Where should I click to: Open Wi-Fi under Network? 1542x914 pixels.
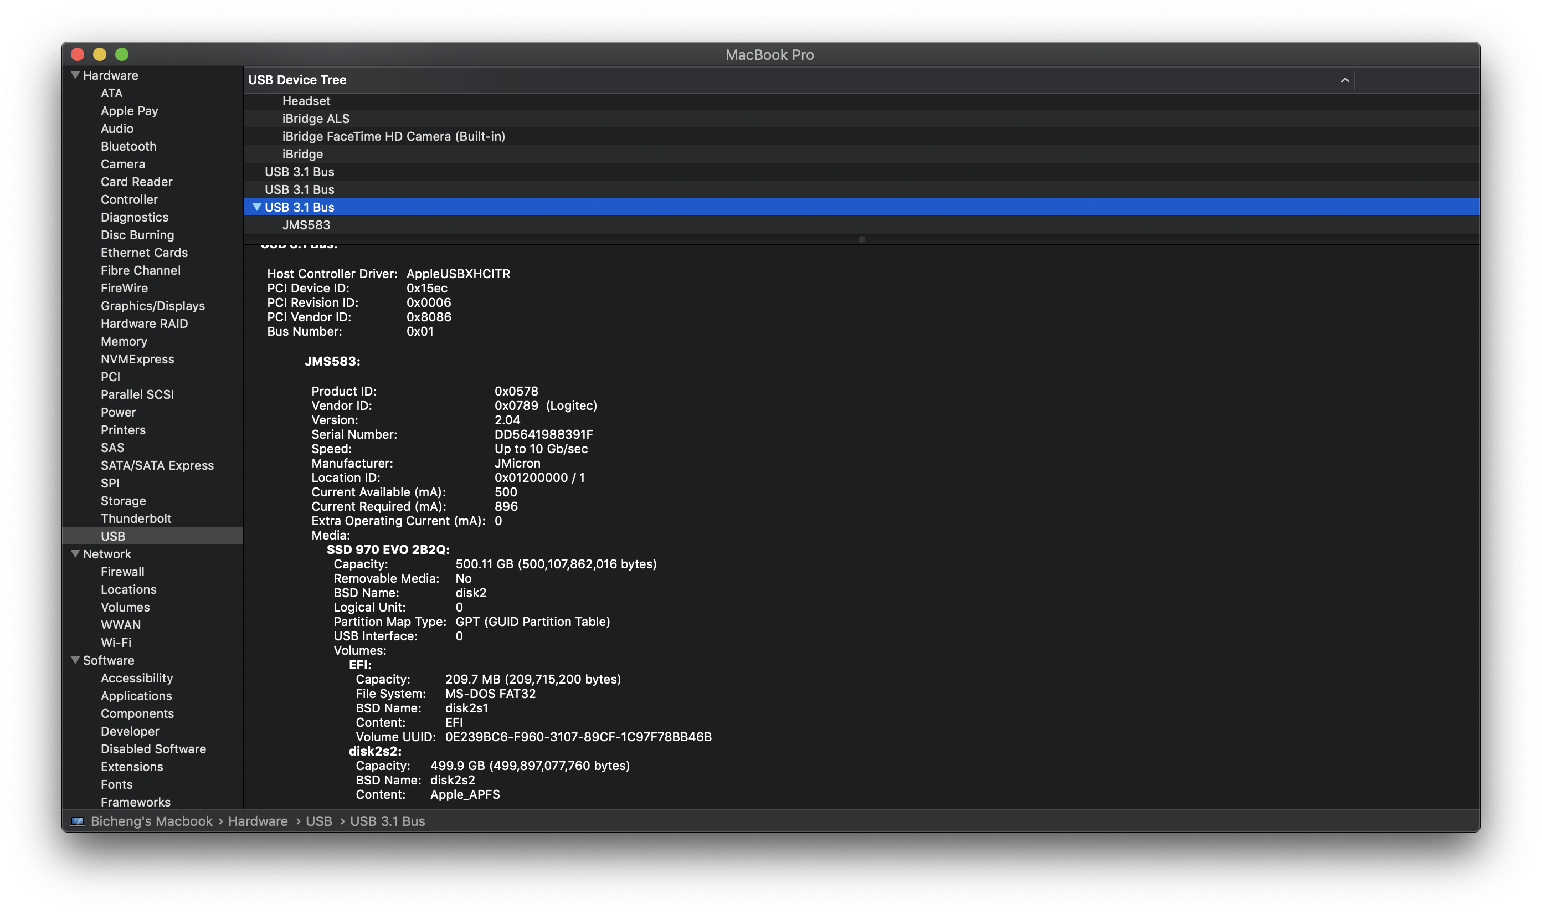116,643
